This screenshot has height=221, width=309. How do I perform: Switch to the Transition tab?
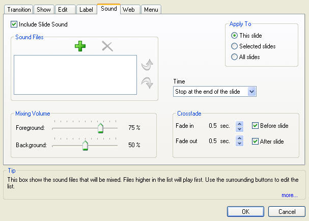19,10
